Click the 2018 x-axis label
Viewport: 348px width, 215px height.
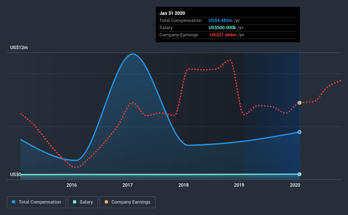point(184,185)
